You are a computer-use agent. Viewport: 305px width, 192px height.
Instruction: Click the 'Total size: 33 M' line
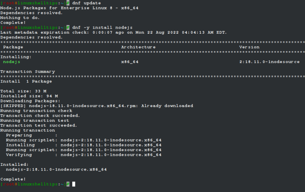[23, 91]
